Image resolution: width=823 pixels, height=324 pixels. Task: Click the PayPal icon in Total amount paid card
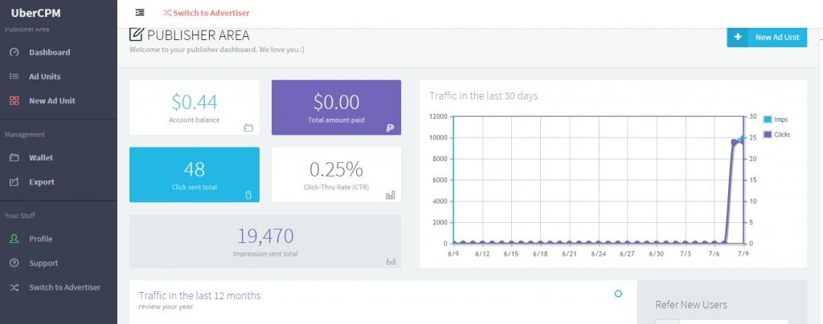click(390, 128)
